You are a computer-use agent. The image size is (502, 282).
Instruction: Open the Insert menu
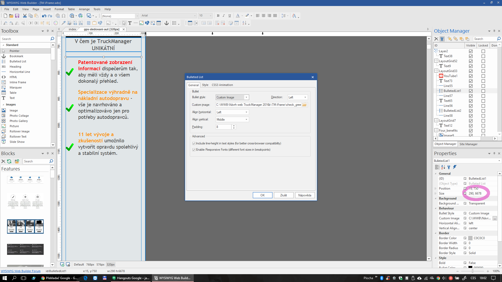(x=47, y=9)
